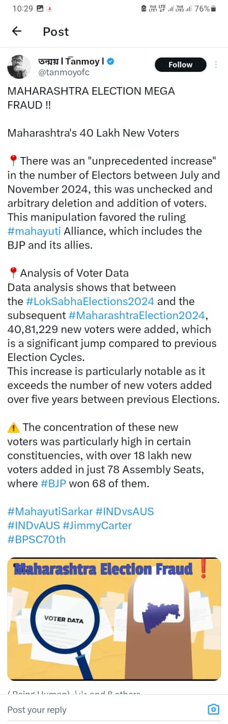Tap the verified badge next to Tanmoy
Viewport: 228px width, 724px height.
click(111, 61)
